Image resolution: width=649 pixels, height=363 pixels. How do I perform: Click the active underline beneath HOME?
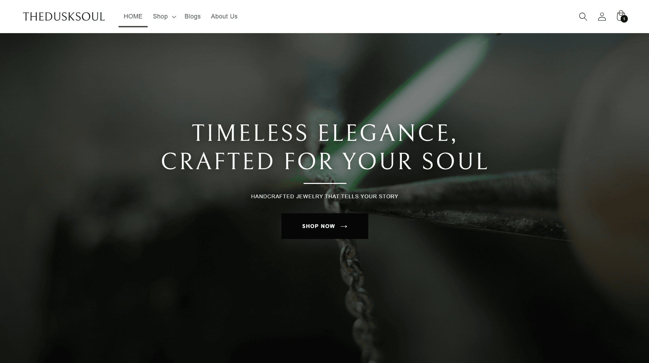click(x=133, y=26)
